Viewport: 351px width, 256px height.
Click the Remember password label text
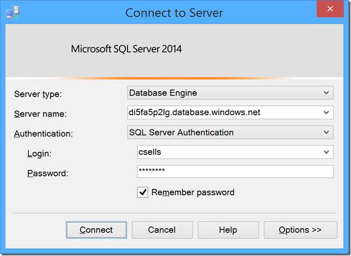193,192
